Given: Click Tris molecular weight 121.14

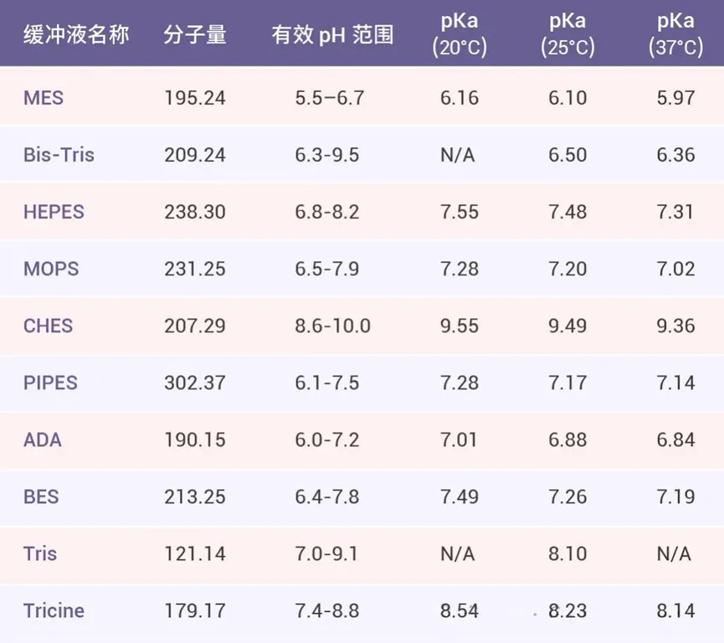Looking at the screenshot, I should 195,553.
